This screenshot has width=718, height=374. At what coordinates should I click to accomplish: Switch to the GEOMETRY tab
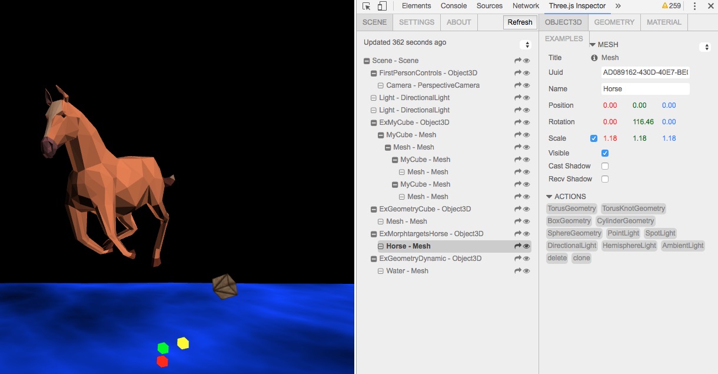(x=614, y=22)
